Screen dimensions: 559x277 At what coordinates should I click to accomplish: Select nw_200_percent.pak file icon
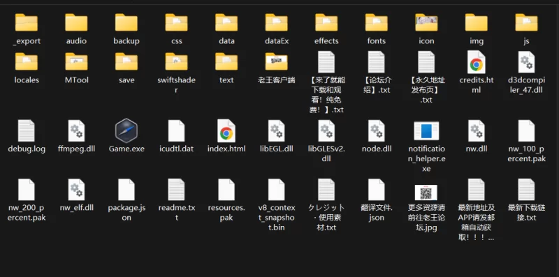pyautogui.click(x=27, y=189)
